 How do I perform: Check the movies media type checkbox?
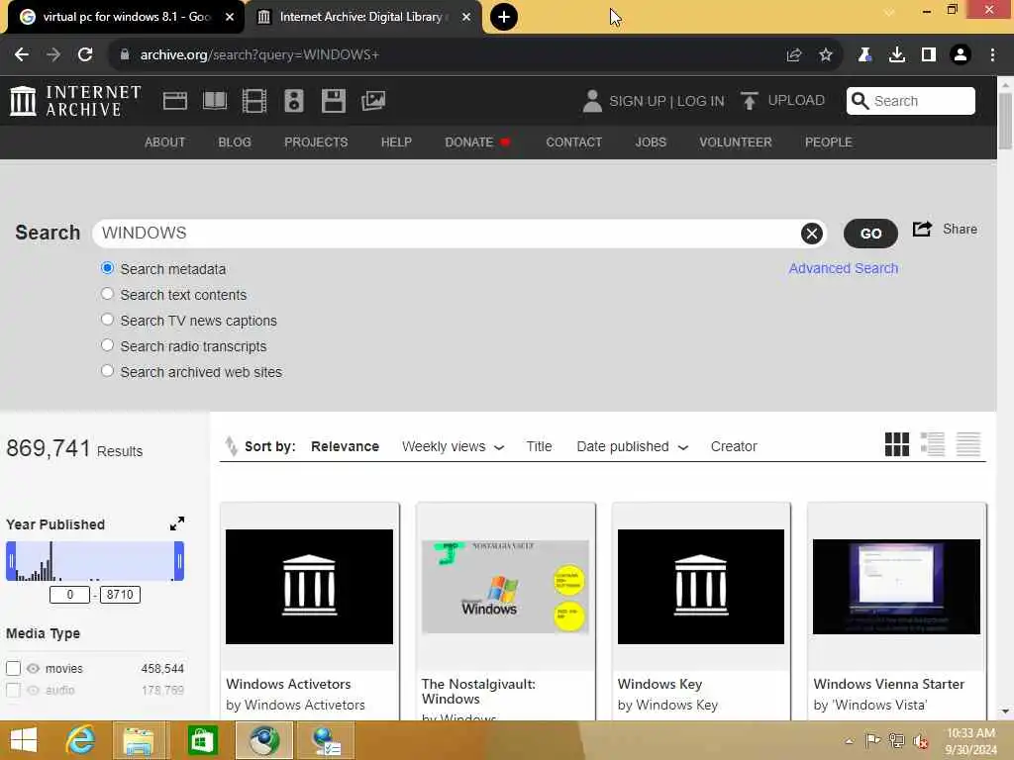[x=13, y=668]
